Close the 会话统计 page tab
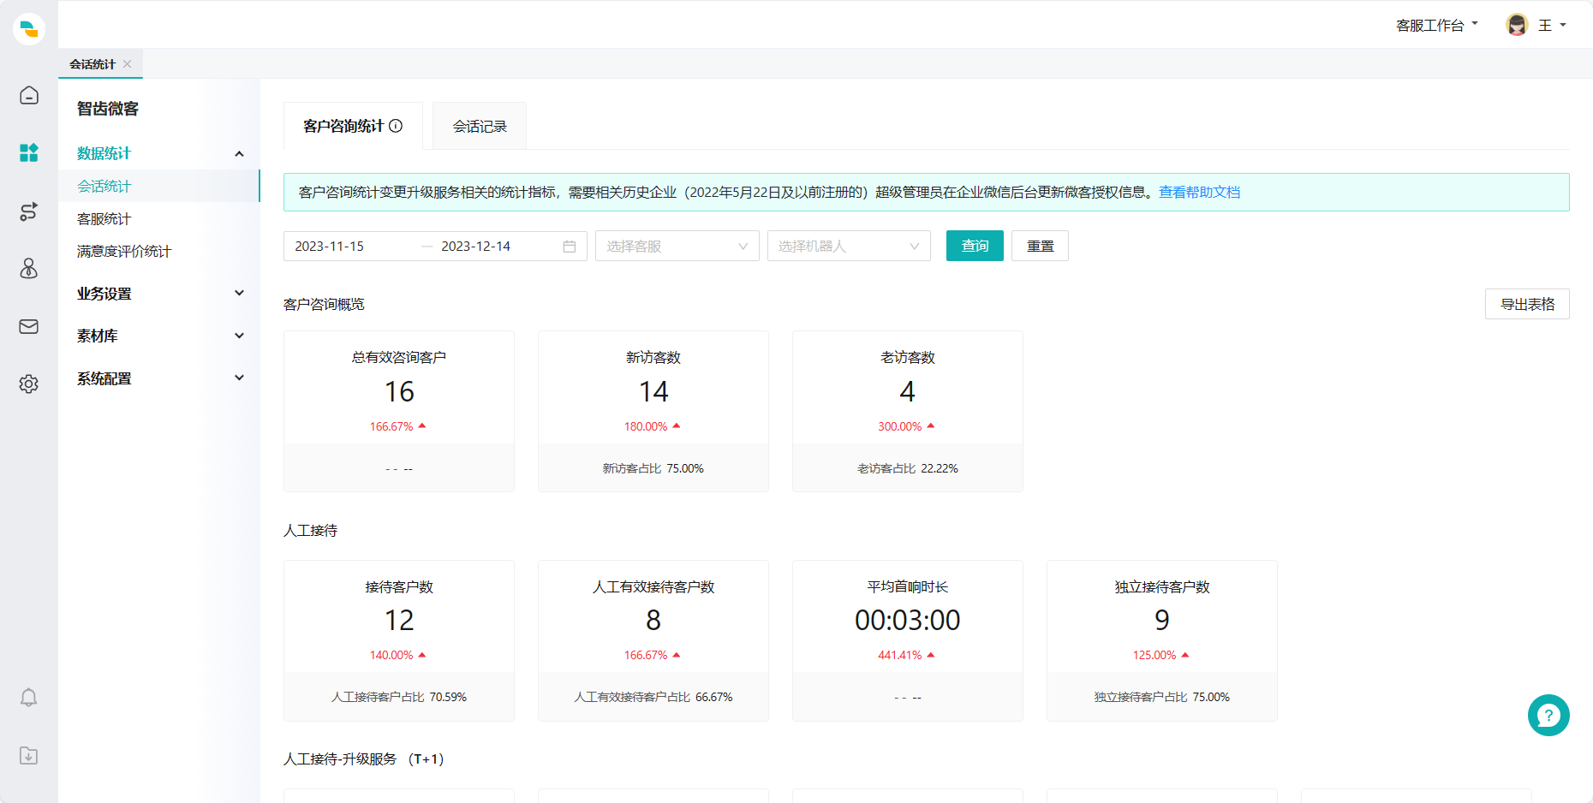Viewport: 1593px width, 803px height. pos(128,64)
